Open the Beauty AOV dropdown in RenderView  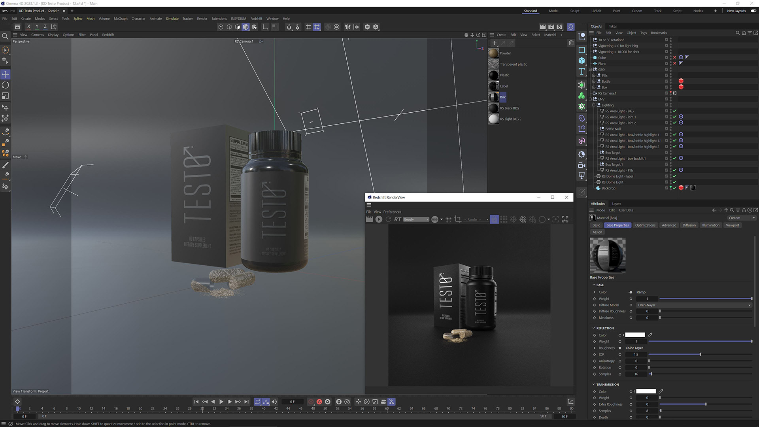click(416, 219)
